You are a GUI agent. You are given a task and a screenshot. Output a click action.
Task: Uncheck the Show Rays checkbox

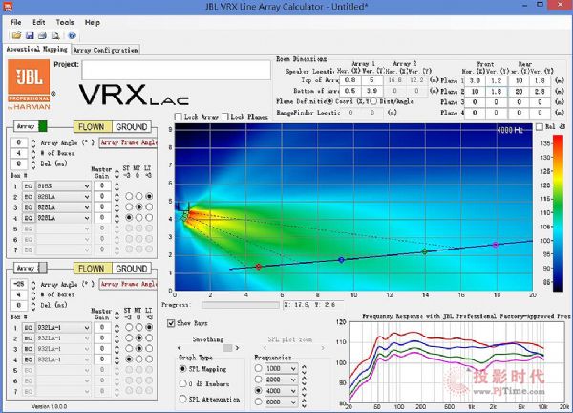pyautogui.click(x=172, y=323)
